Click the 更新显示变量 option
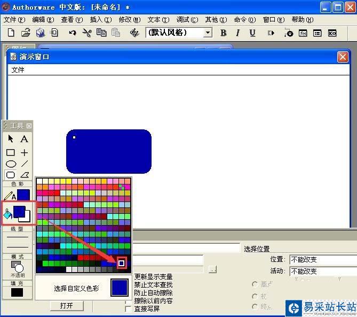 153,276
